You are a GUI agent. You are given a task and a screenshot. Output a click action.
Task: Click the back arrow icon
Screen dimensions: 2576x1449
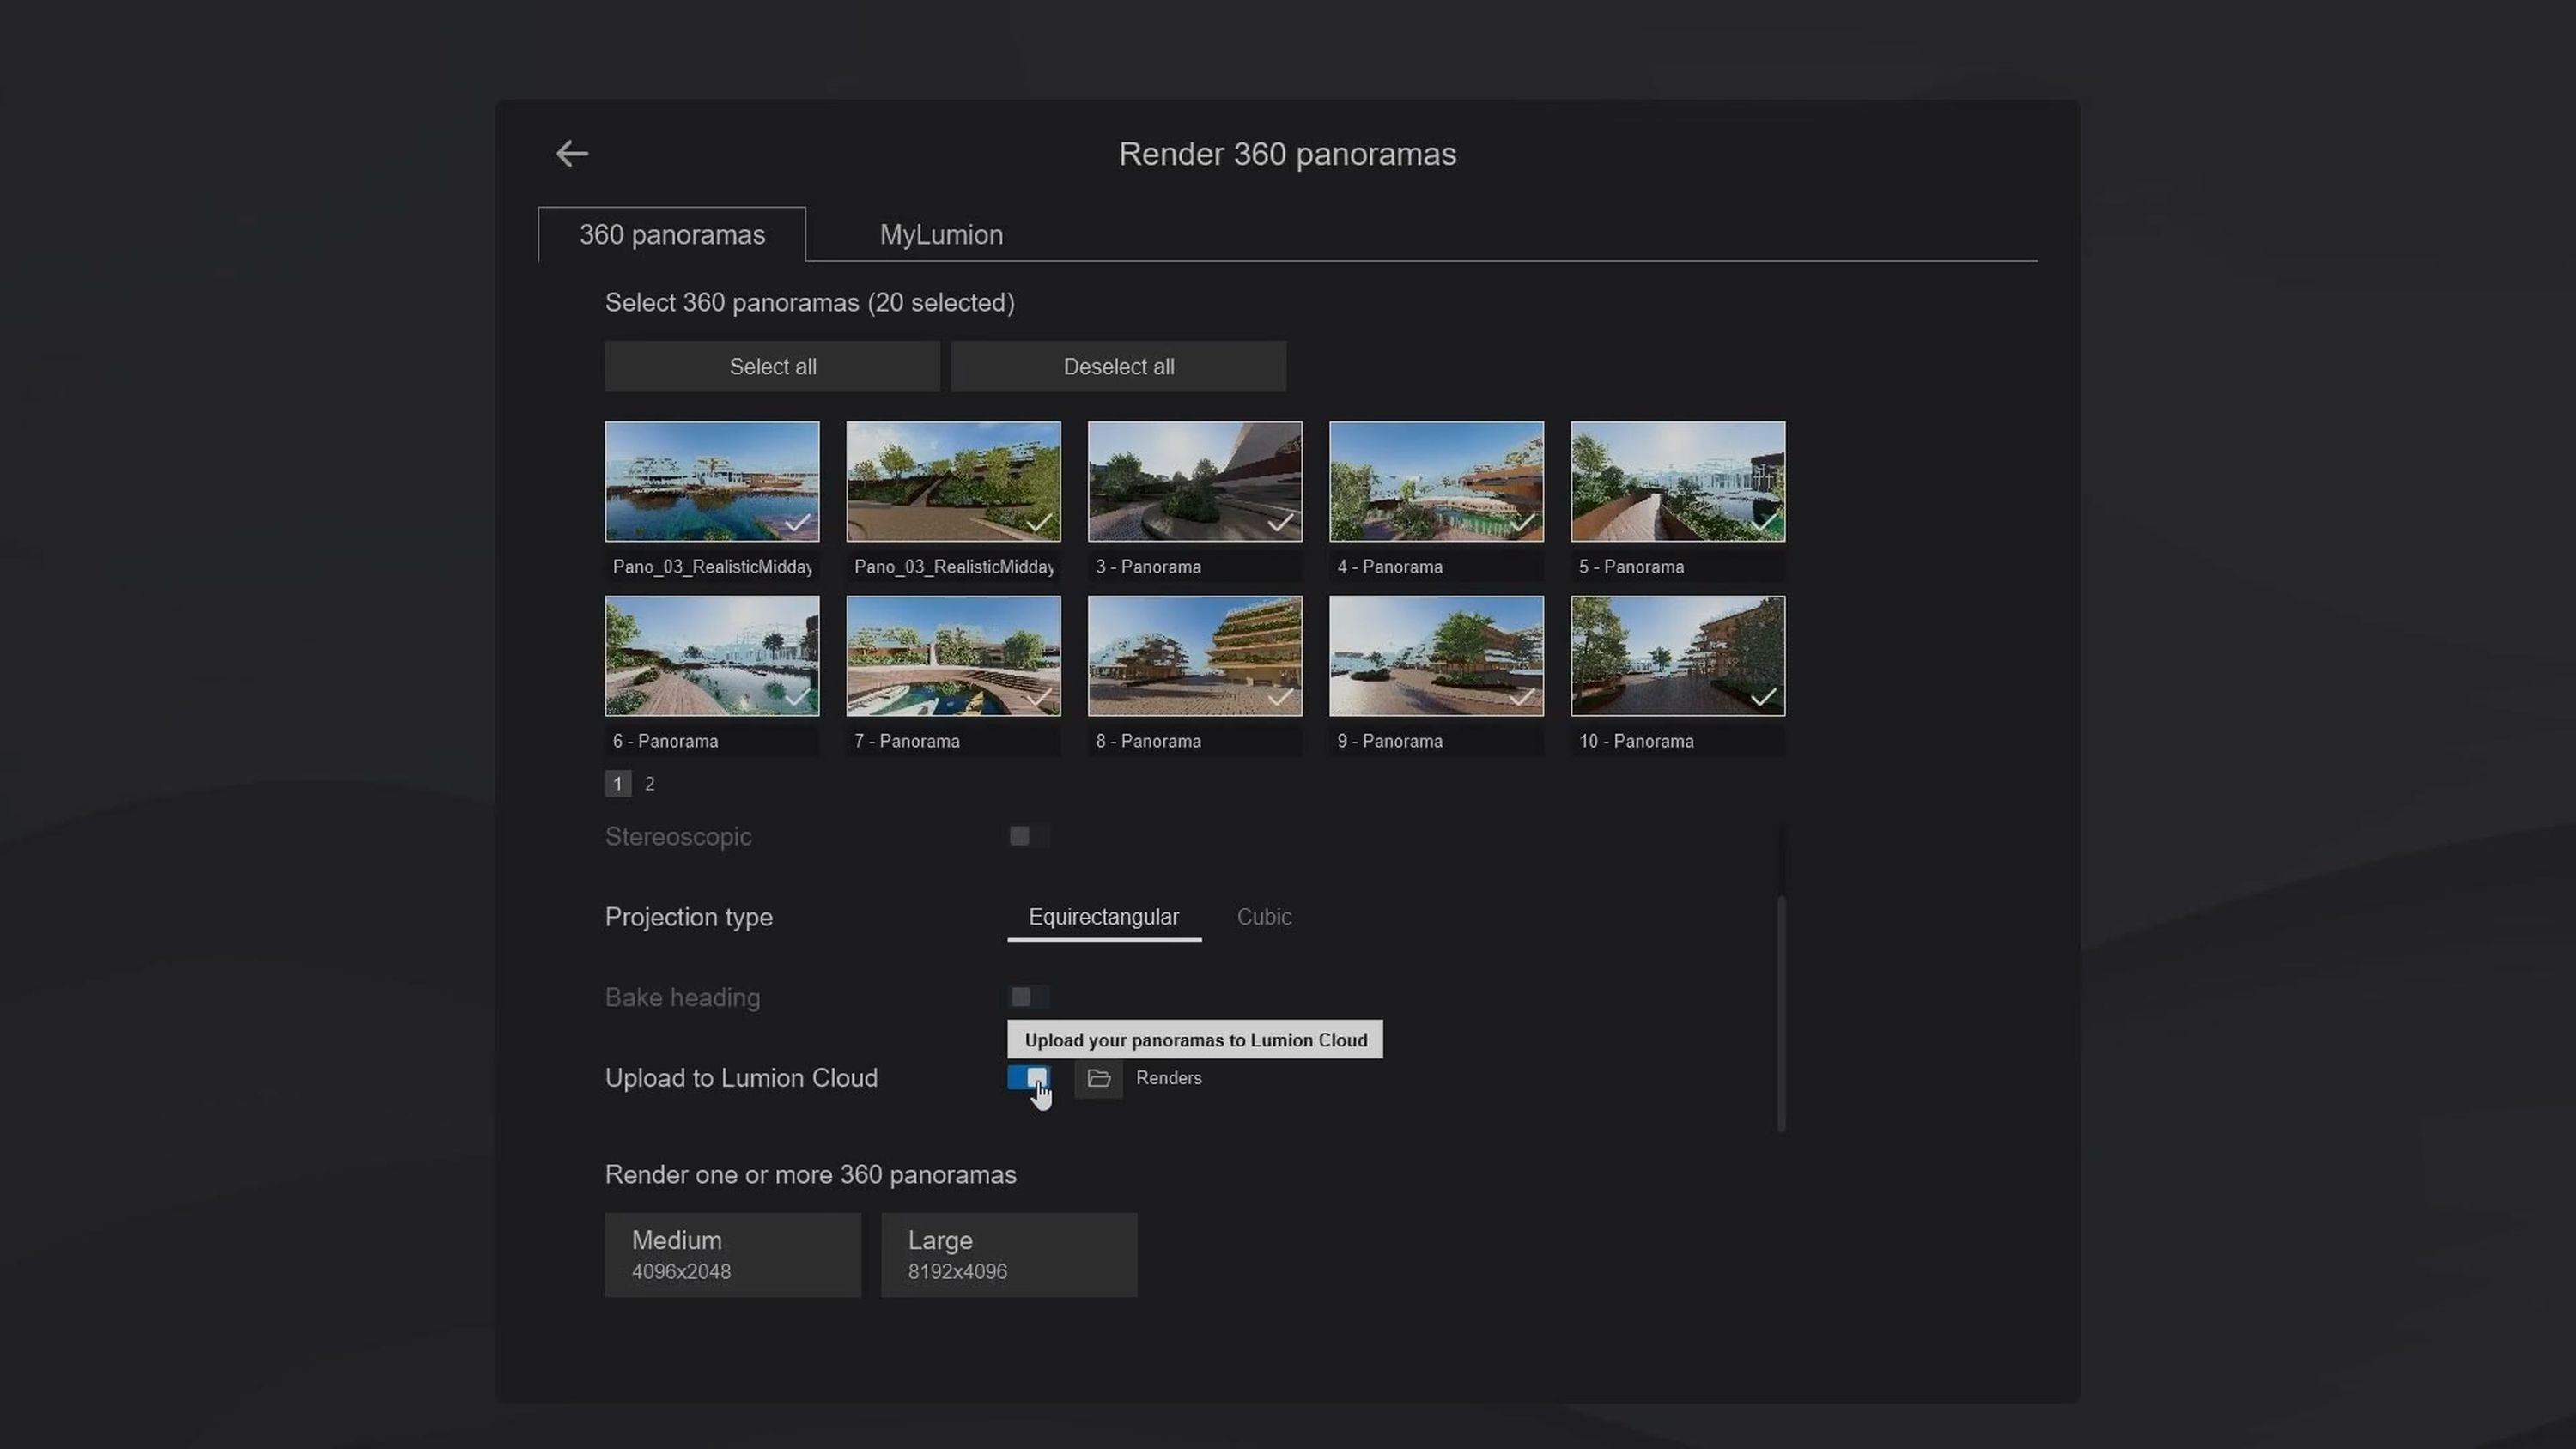click(x=572, y=154)
